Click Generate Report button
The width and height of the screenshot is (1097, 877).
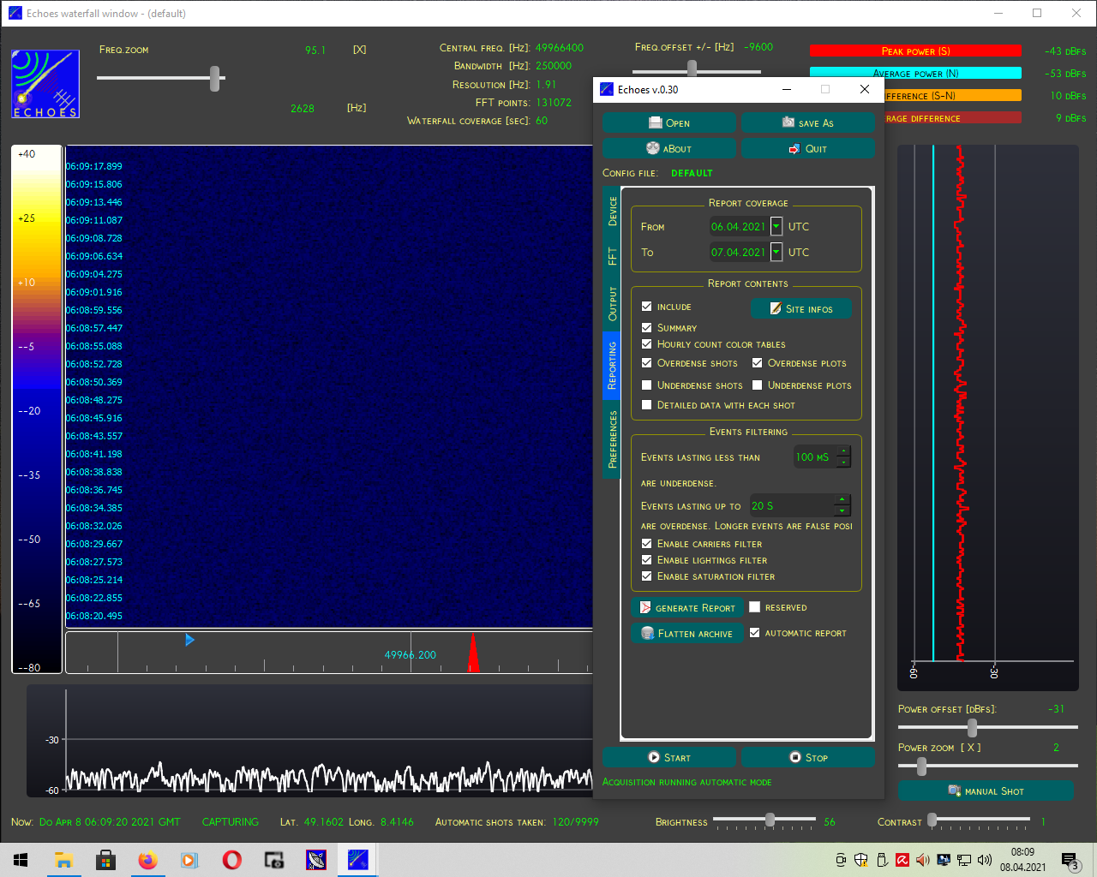[686, 607]
